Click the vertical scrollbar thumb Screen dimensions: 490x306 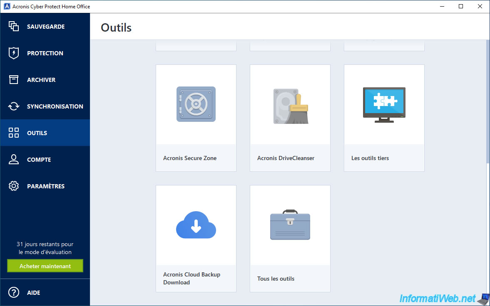(488, 101)
